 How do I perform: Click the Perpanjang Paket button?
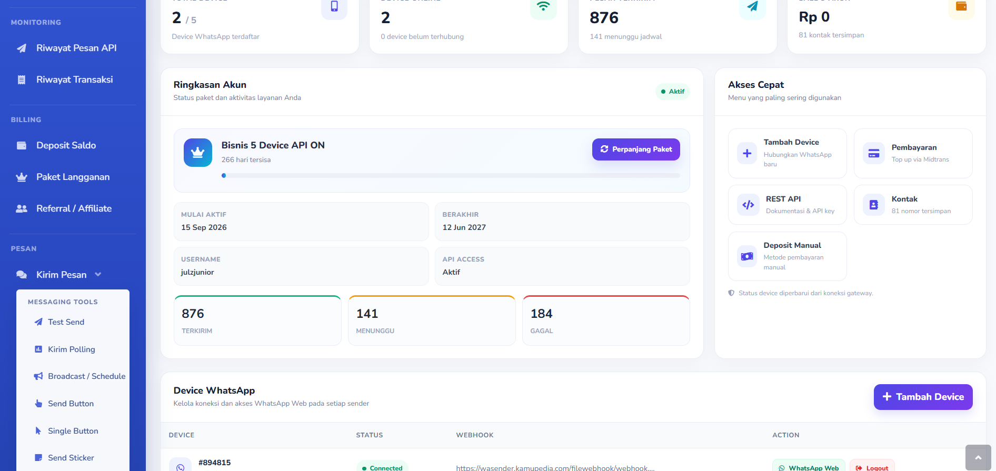pos(636,149)
